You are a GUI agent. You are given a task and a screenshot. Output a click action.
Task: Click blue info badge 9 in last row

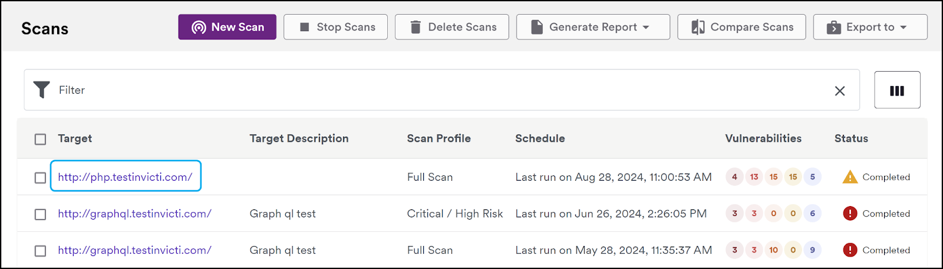812,250
